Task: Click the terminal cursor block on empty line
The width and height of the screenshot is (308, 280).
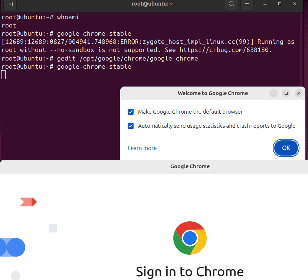Action: point(3,75)
